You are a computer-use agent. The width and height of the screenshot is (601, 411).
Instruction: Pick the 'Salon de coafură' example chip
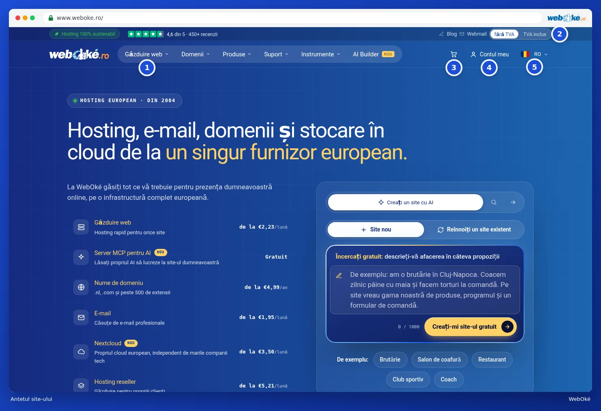(x=439, y=360)
